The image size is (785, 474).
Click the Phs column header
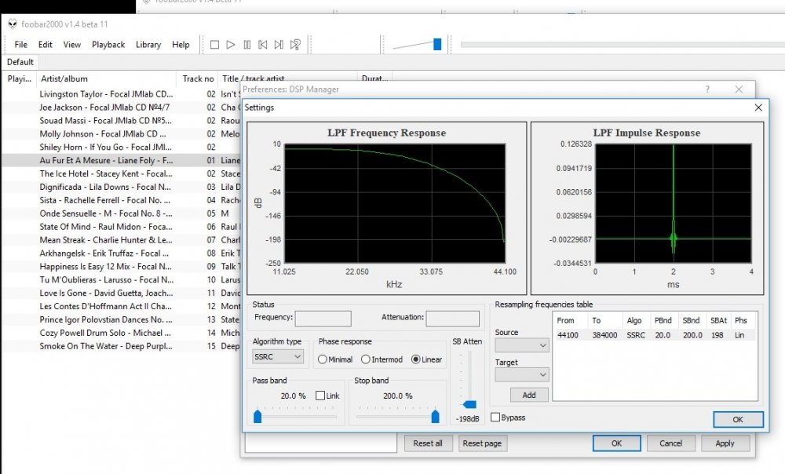click(x=741, y=320)
